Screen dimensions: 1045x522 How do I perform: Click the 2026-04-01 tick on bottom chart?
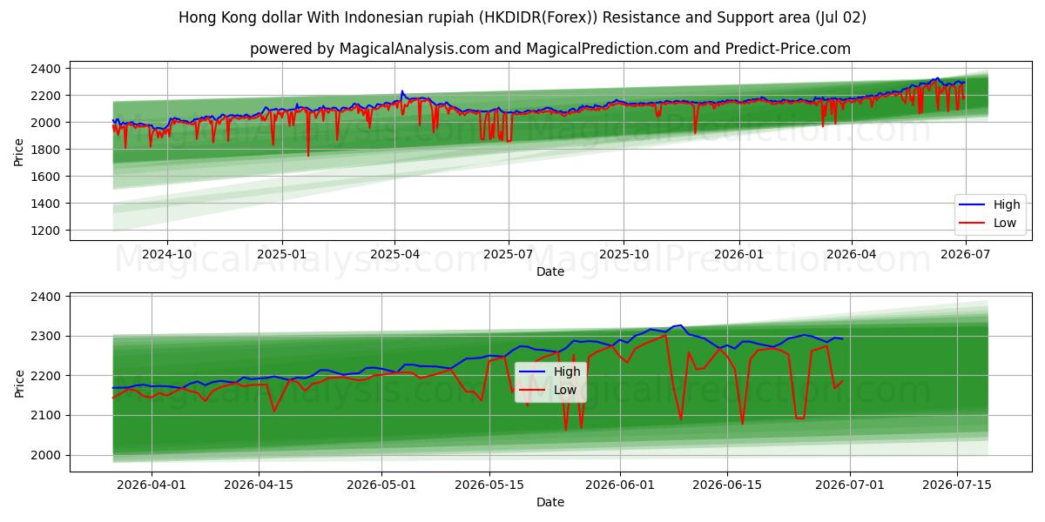pyautogui.click(x=152, y=485)
